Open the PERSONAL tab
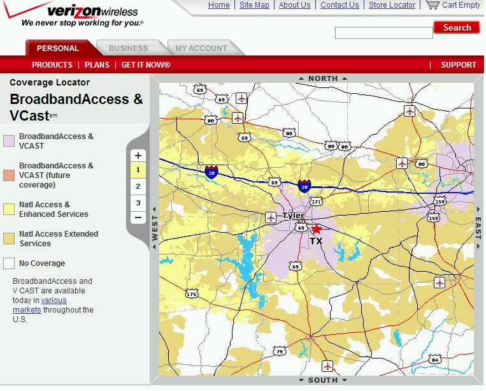Image resolution: width=486 pixels, height=391 pixels. [x=58, y=48]
